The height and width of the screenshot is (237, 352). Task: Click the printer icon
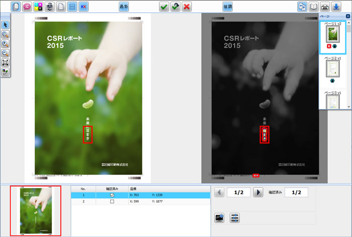pyautogui.click(x=325, y=7)
